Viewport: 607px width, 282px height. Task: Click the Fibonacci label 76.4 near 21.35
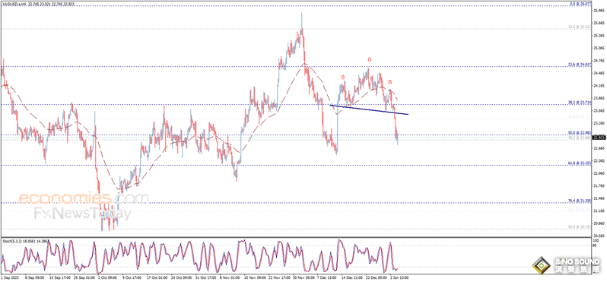click(580, 201)
